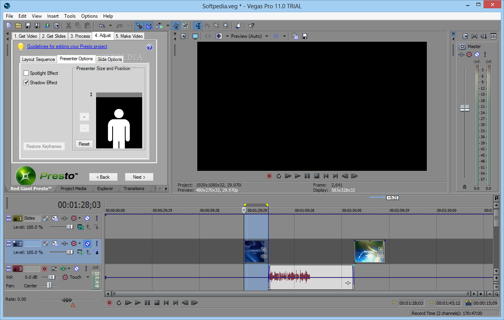
Task: Create a new project from the toolbar
Action: point(9,26)
